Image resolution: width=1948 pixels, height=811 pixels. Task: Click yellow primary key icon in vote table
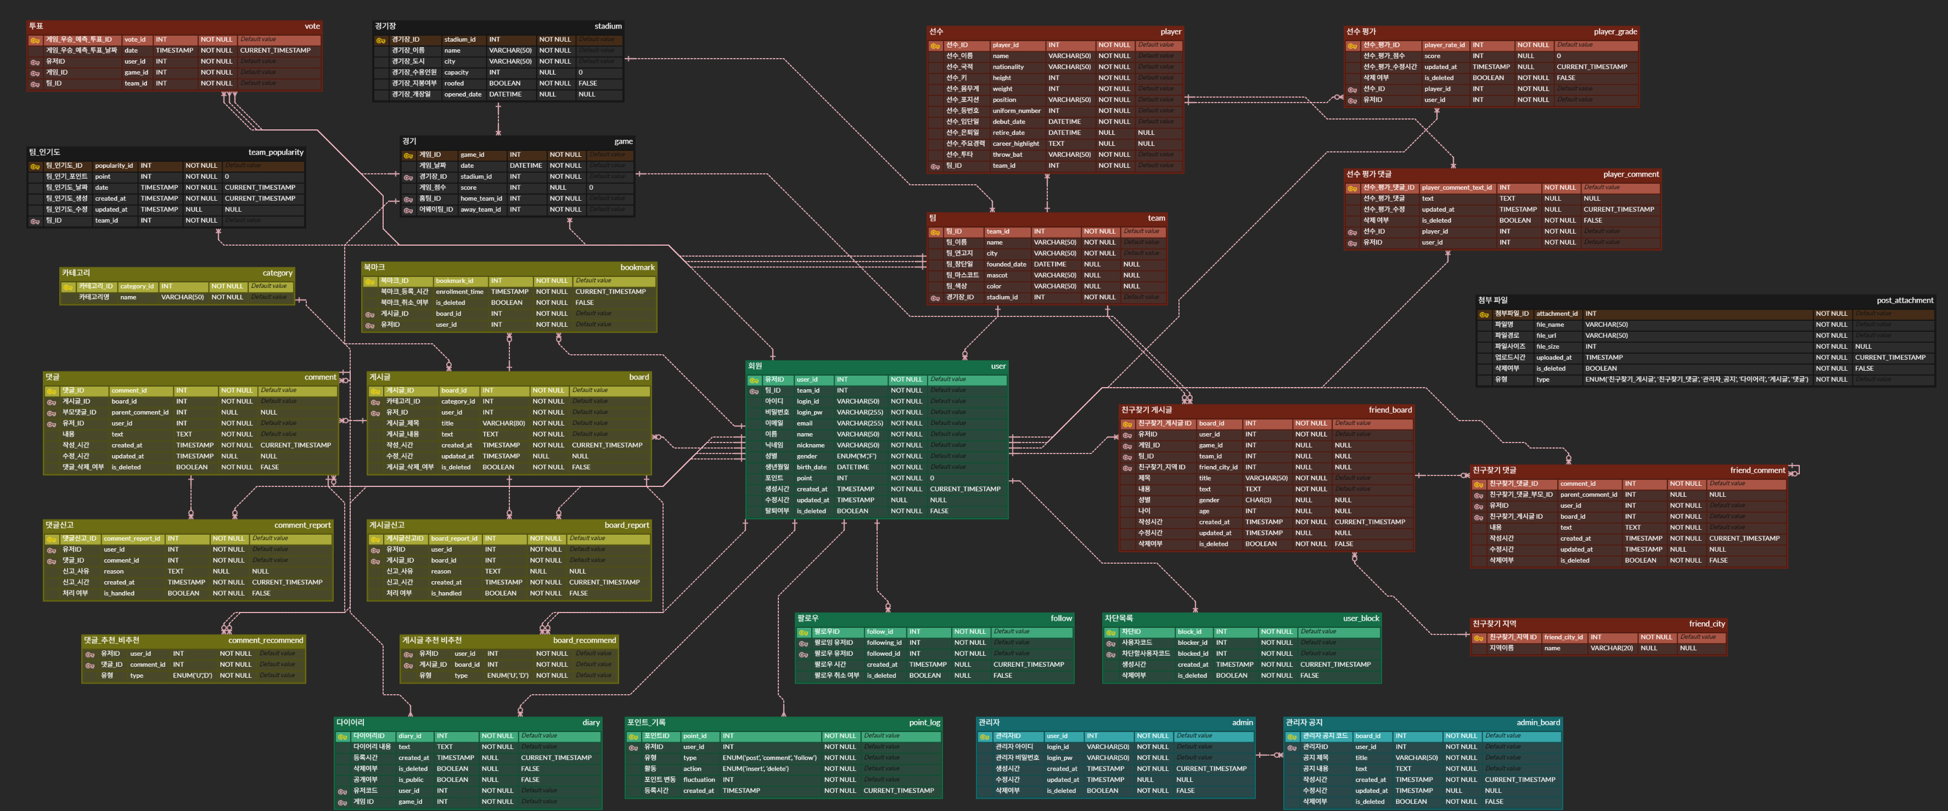click(x=35, y=40)
